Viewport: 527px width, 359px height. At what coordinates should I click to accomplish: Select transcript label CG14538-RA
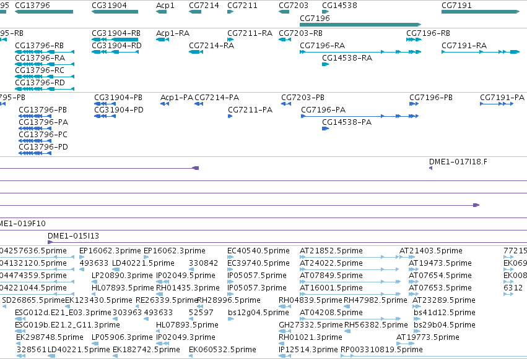click(347, 58)
